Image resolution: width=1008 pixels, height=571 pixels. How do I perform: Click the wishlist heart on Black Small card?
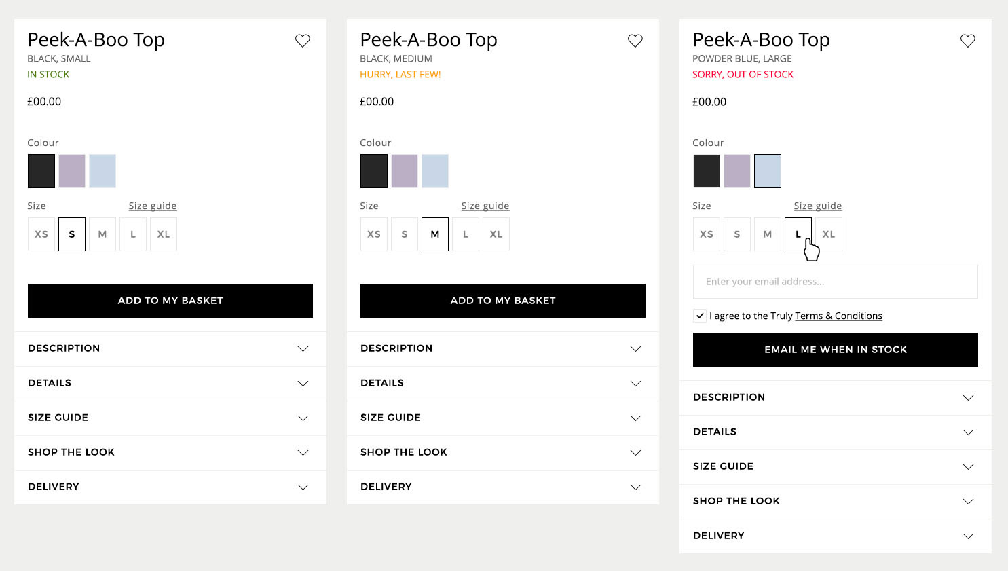[x=303, y=41]
